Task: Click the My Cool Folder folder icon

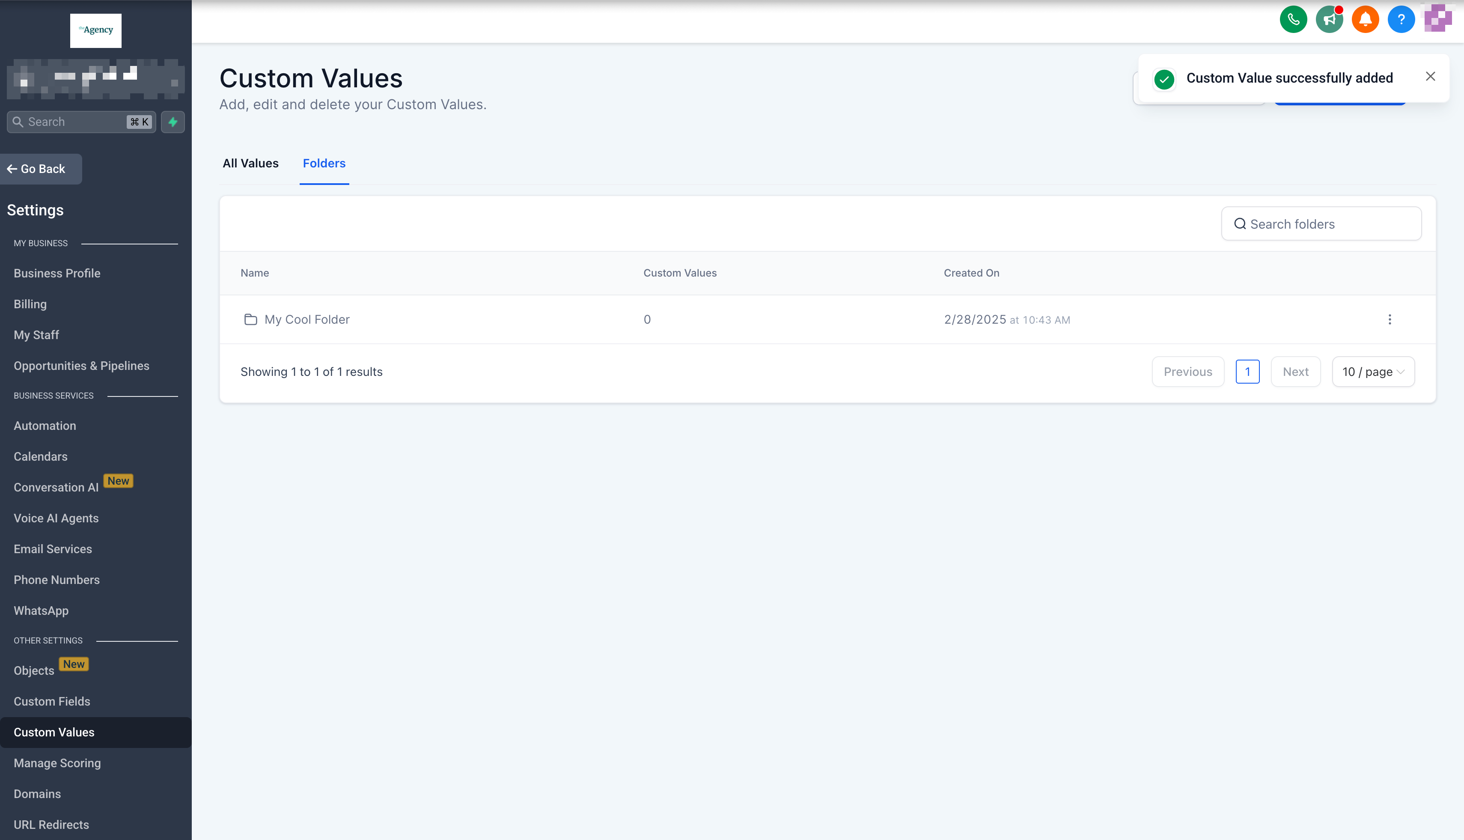Action: pyautogui.click(x=250, y=319)
